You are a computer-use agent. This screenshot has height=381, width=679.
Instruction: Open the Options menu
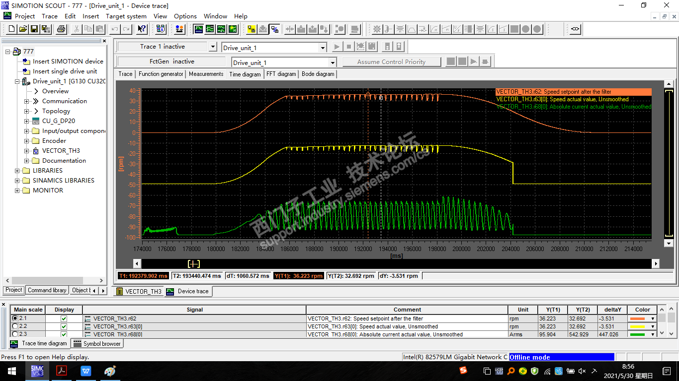click(x=185, y=16)
